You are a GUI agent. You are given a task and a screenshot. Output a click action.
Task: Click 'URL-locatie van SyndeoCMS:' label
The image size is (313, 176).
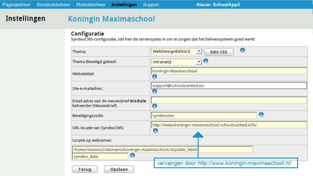pos(98,128)
